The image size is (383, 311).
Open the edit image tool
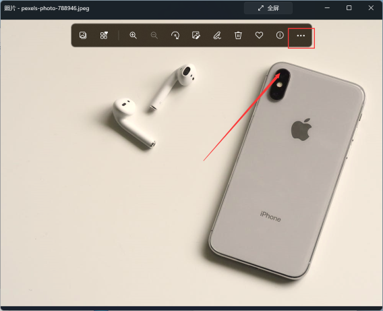(196, 36)
